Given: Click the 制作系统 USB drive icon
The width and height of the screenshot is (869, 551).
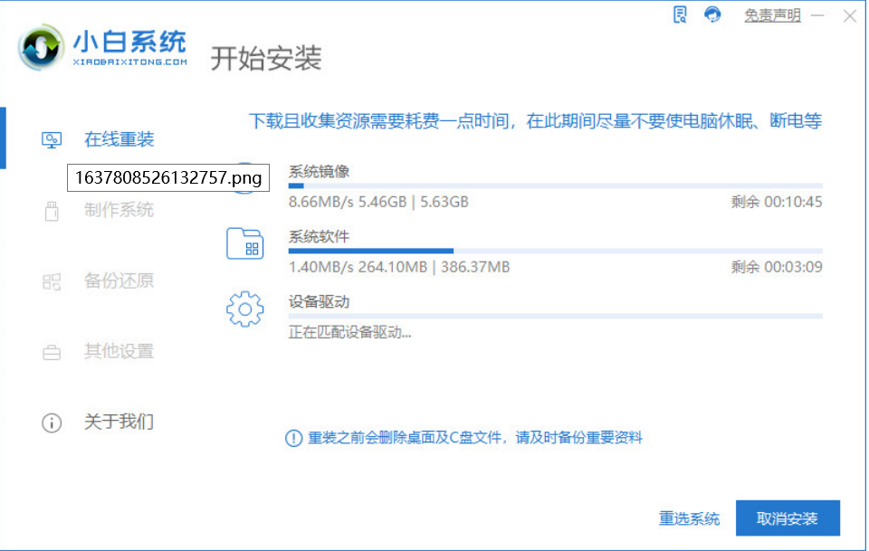Looking at the screenshot, I should click(x=52, y=211).
